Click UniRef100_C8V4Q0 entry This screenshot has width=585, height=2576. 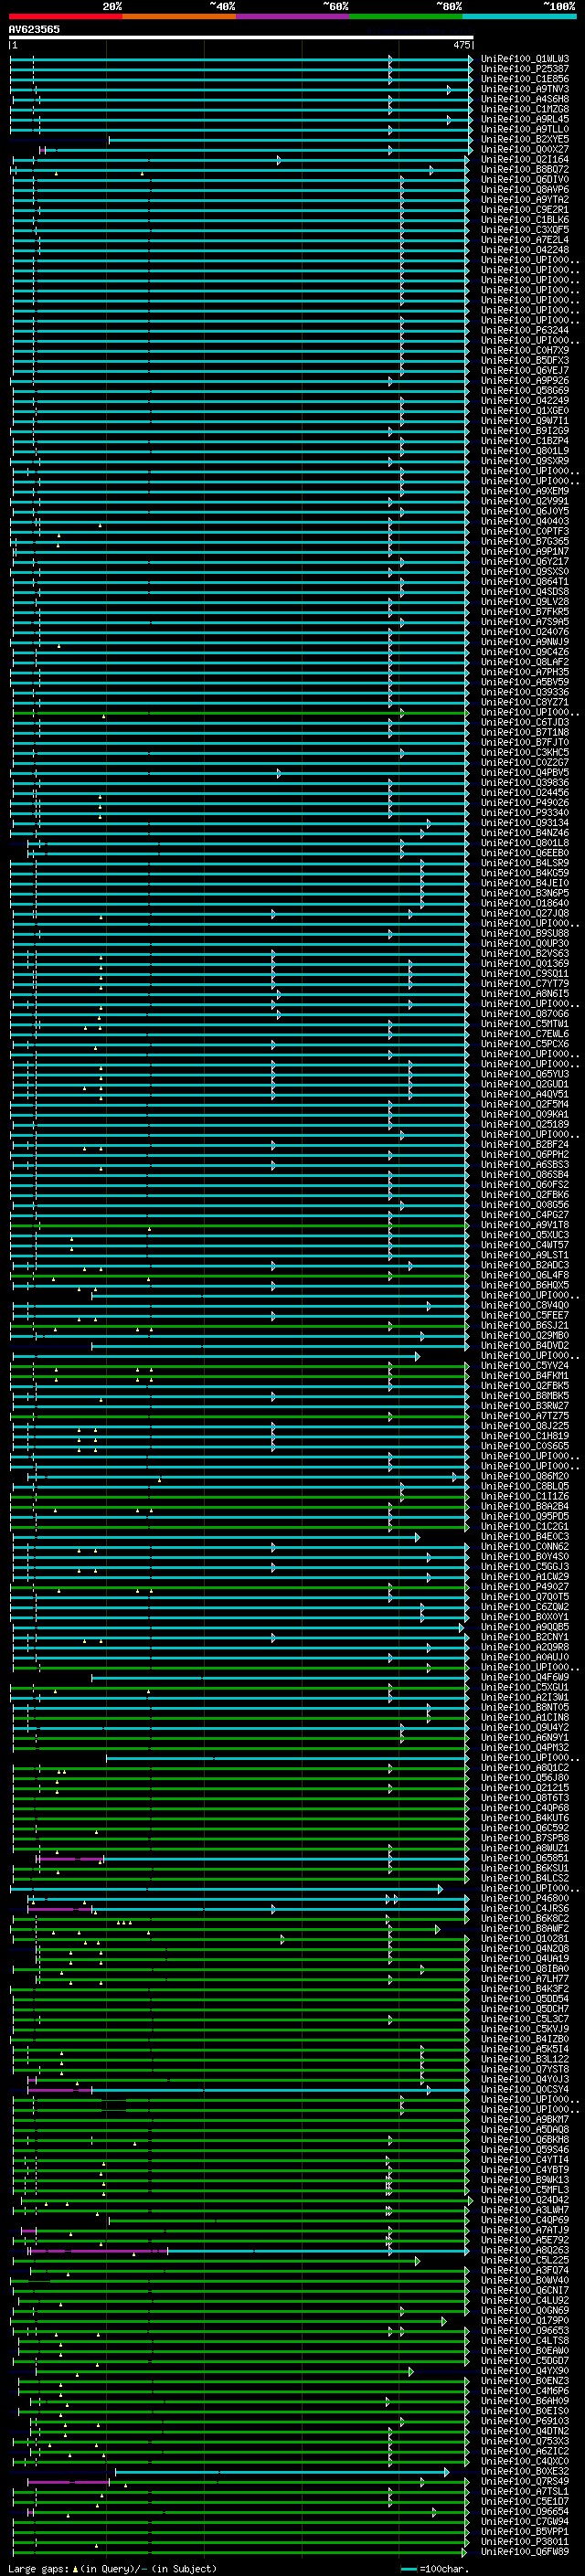[x=525, y=1306]
